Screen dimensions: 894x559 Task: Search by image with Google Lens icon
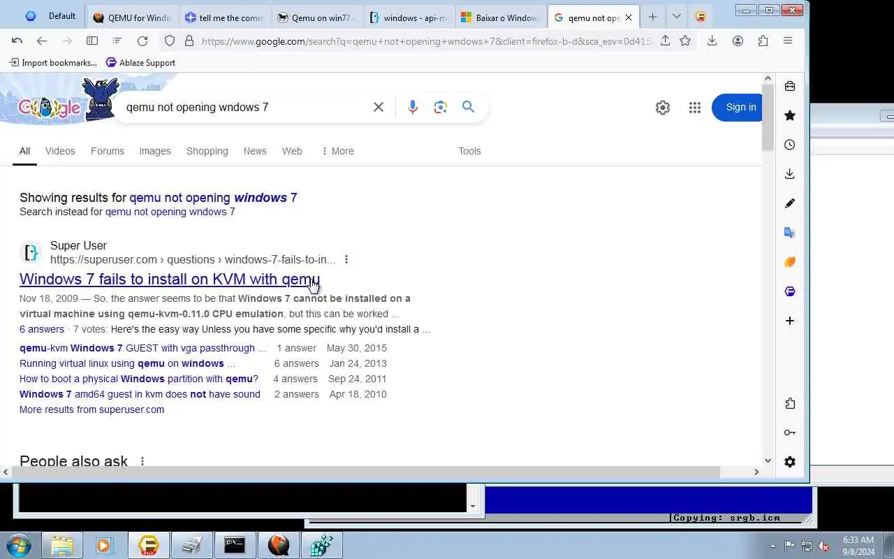(x=440, y=107)
